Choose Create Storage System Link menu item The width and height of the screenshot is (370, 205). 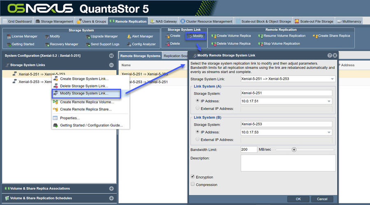[90, 79]
